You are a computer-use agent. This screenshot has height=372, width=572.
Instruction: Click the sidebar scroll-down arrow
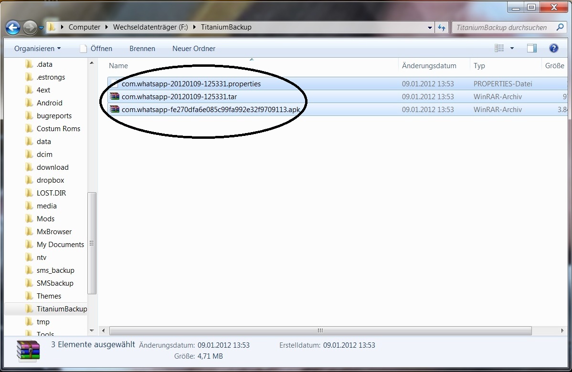pyautogui.click(x=92, y=331)
